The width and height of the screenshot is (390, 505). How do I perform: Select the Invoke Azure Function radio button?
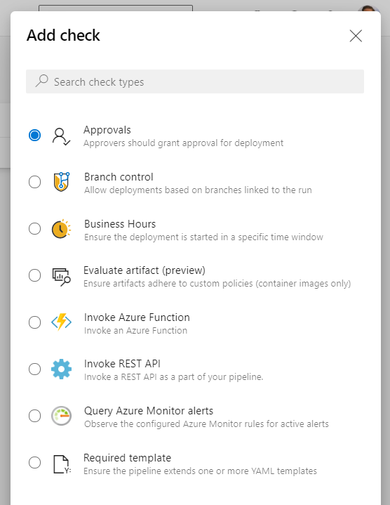pyautogui.click(x=35, y=322)
